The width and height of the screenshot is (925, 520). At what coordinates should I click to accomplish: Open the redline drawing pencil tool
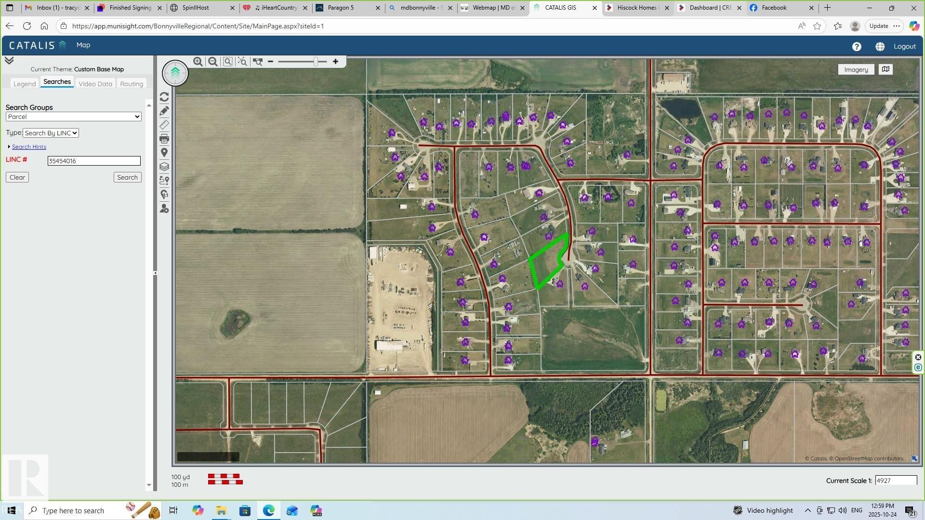pos(164,111)
